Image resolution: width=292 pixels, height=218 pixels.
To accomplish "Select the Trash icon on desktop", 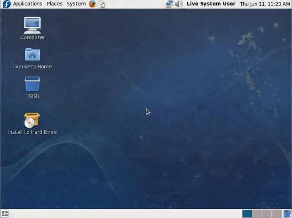I will pos(32,84).
